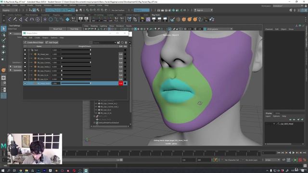The height and width of the screenshot is (173, 308).
Task: Expand Soft Select section in Tool Settings
Action: pyautogui.click(x=11, y=66)
